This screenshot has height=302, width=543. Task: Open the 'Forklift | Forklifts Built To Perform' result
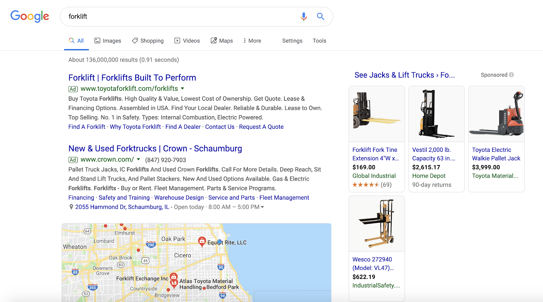point(132,78)
